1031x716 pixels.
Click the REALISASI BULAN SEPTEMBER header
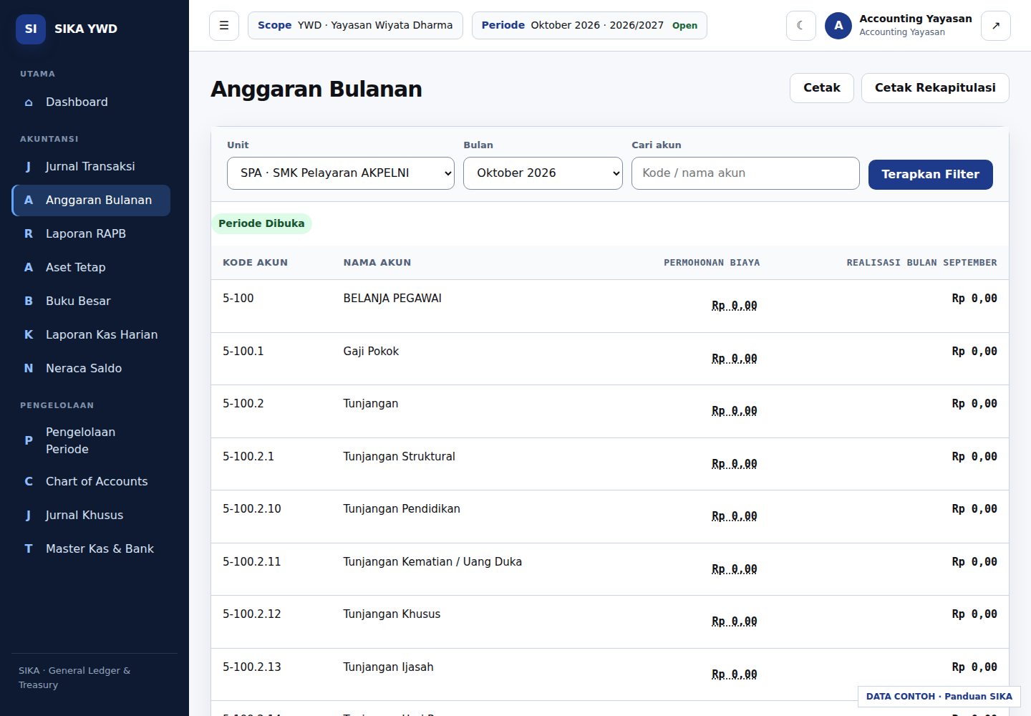tap(921, 263)
